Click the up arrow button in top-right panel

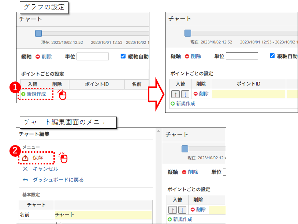[x=175, y=94]
